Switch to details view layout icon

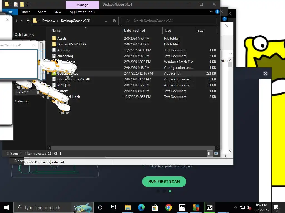click(209, 153)
